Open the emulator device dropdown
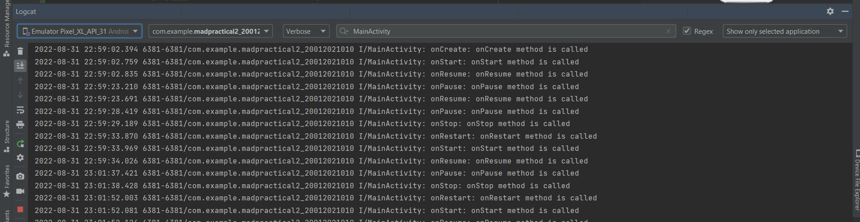The height and width of the screenshot is (222, 860). tap(80, 31)
